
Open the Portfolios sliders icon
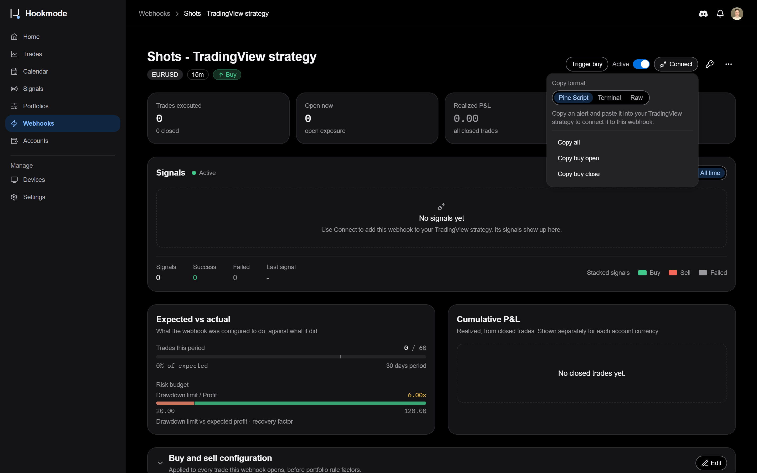tap(14, 106)
